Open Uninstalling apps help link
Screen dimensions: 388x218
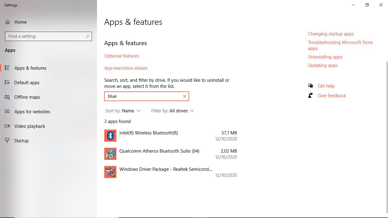pyautogui.click(x=325, y=57)
